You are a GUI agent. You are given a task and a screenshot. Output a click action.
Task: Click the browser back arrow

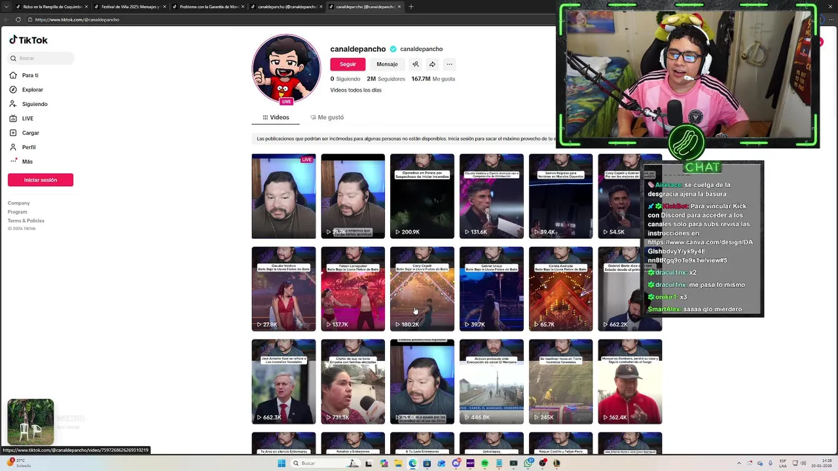point(7,20)
